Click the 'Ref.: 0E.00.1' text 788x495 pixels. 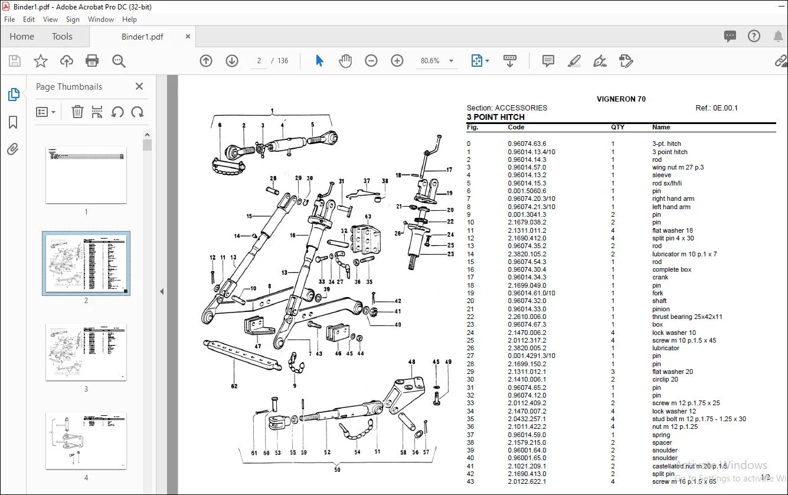click(717, 108)
